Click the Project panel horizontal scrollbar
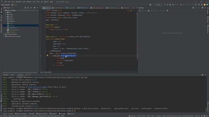Image resolution: width=209 pixels, height=117 pixels. (x=20, y=72)
